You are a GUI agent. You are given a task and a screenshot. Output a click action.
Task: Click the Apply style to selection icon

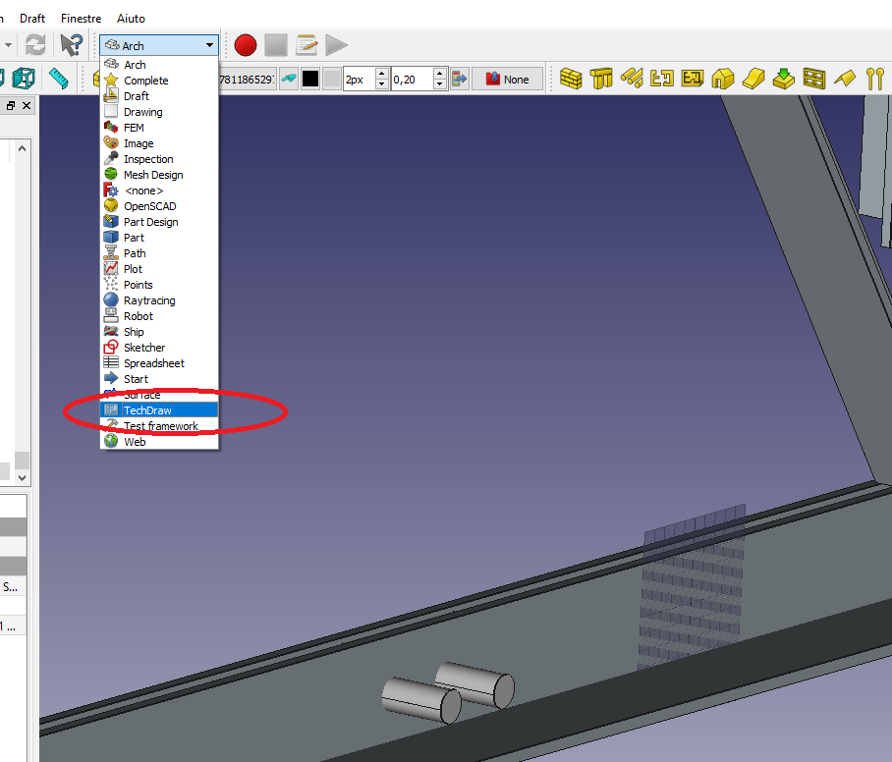tap(459, 79)
